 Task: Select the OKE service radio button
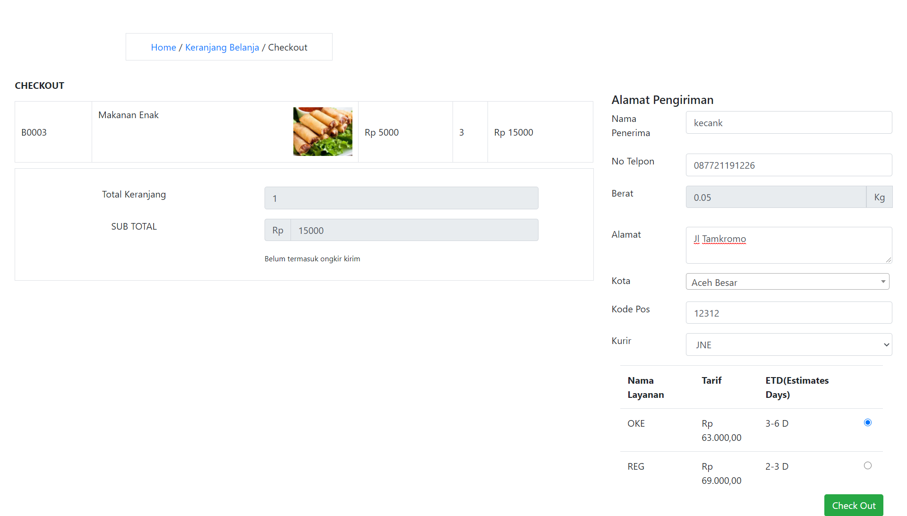867,422
